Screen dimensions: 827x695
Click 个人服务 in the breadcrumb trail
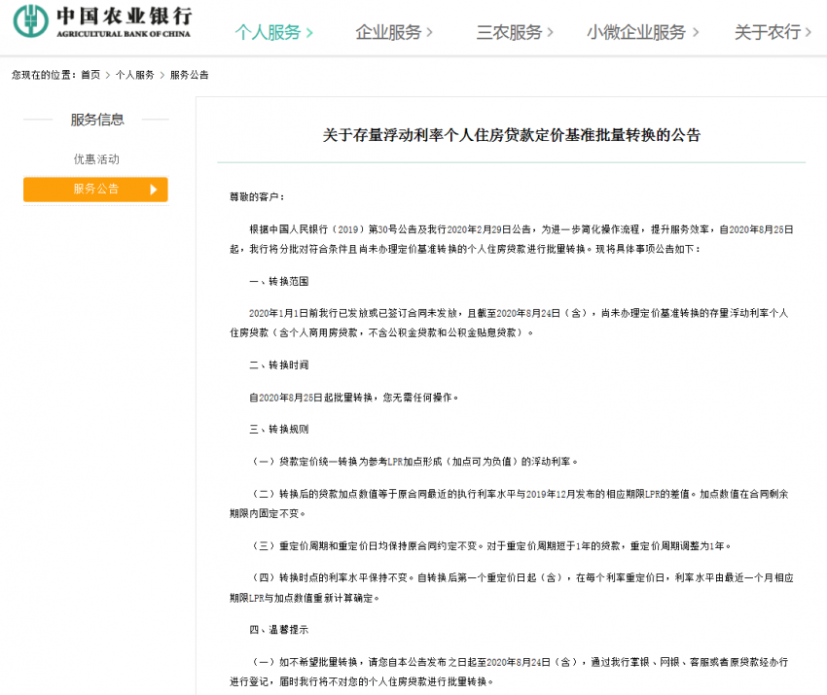(137, 74)
